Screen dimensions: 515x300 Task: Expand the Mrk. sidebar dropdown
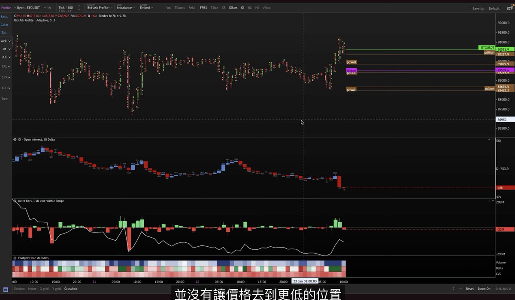point(6,41)
